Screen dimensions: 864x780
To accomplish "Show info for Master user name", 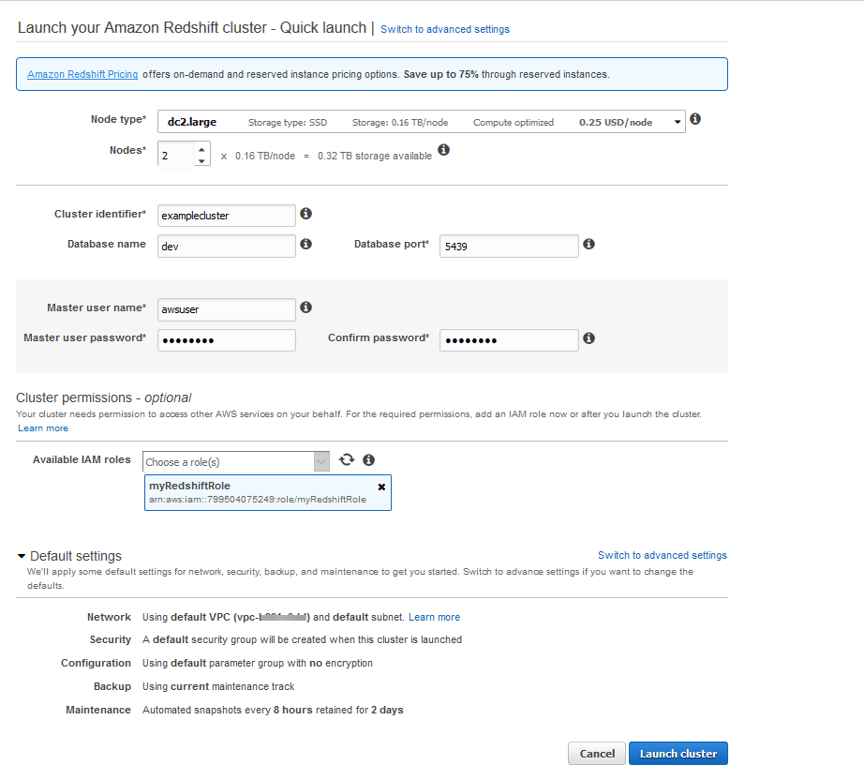I will point(305,307).
